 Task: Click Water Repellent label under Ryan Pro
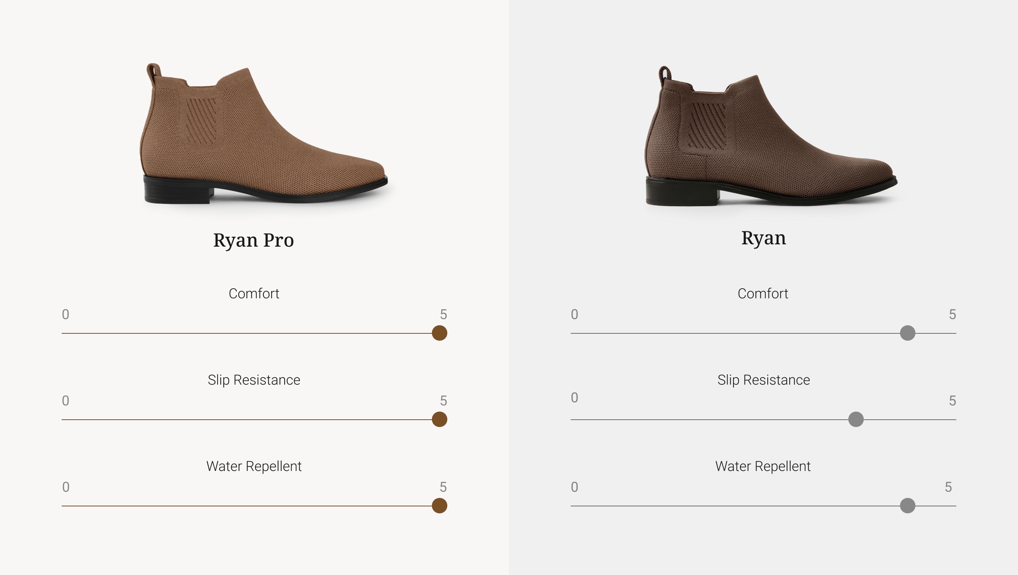[x=254, y=466]
